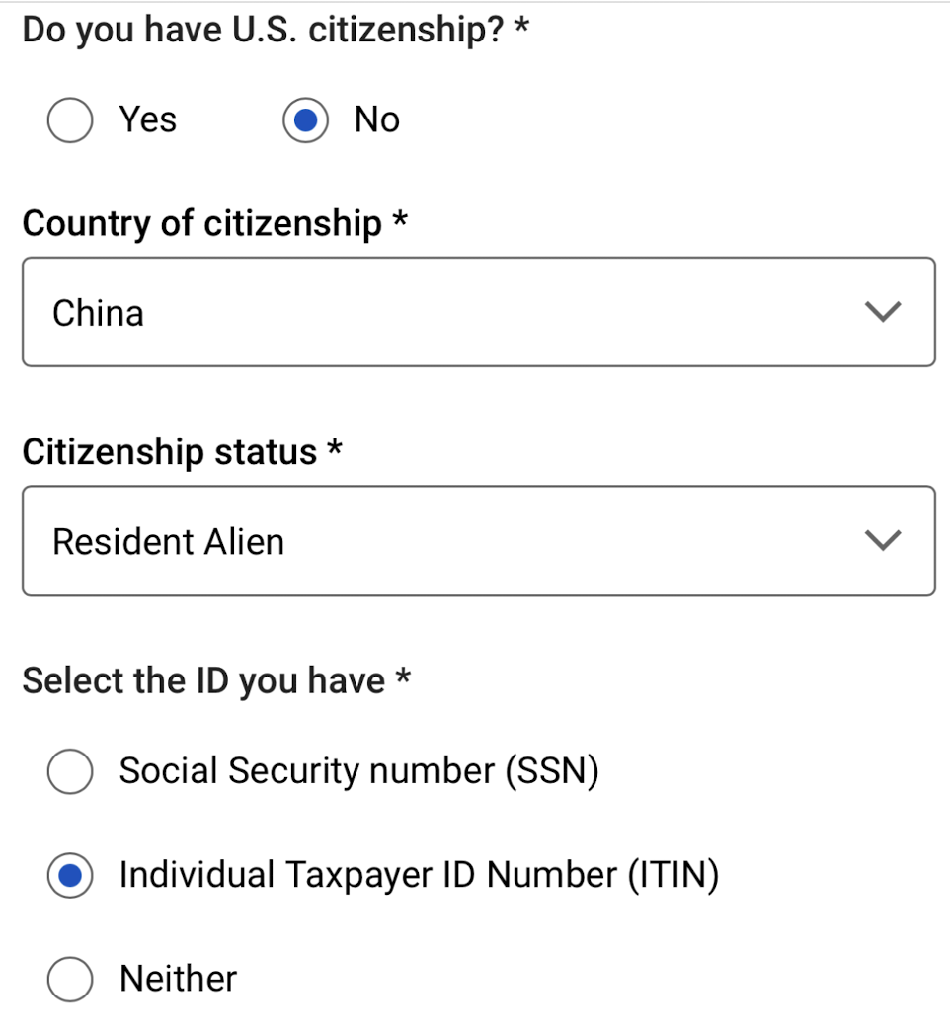
Task: Click the Resident Alien status value
Action: pyautogui.click(x=169, y=540)
